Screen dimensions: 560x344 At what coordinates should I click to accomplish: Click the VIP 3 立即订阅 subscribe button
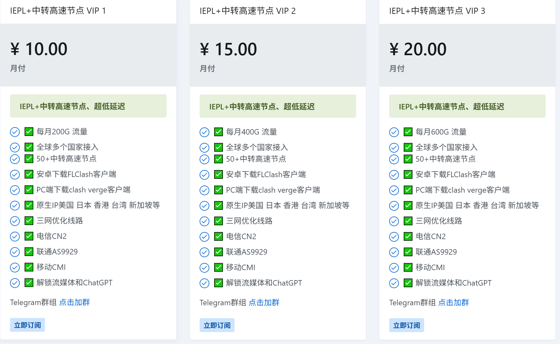point(406,325)
